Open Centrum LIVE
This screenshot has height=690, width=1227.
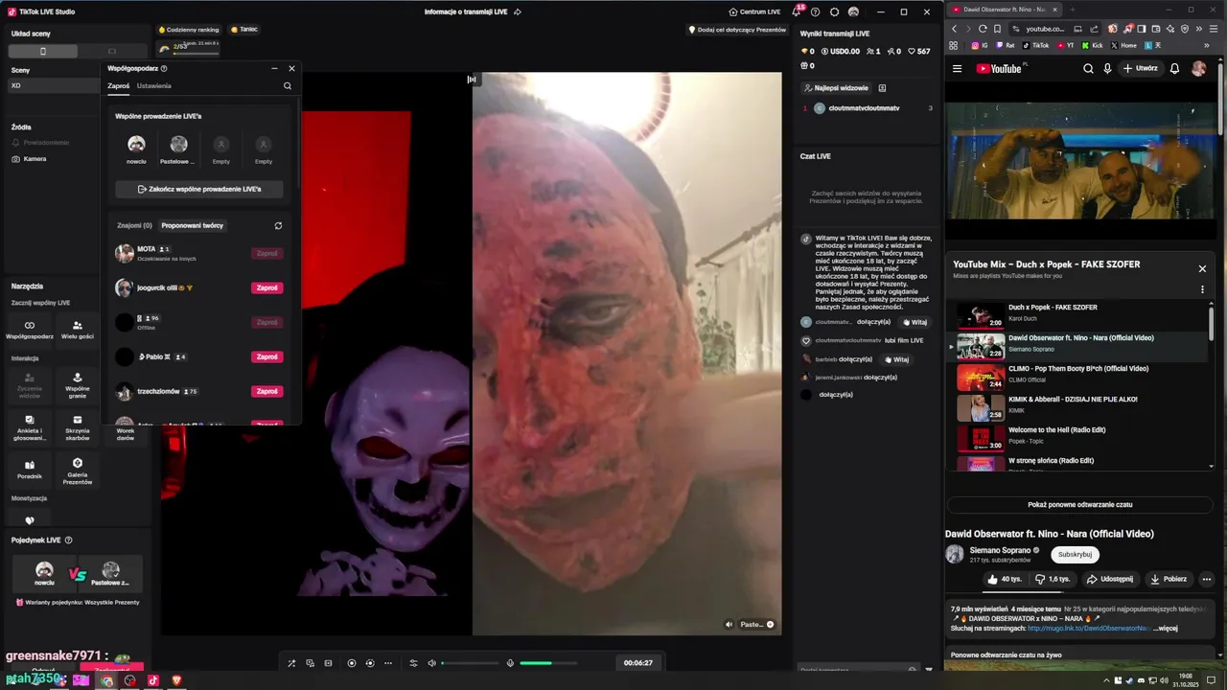pyautogui.click(x=754, y=11)
